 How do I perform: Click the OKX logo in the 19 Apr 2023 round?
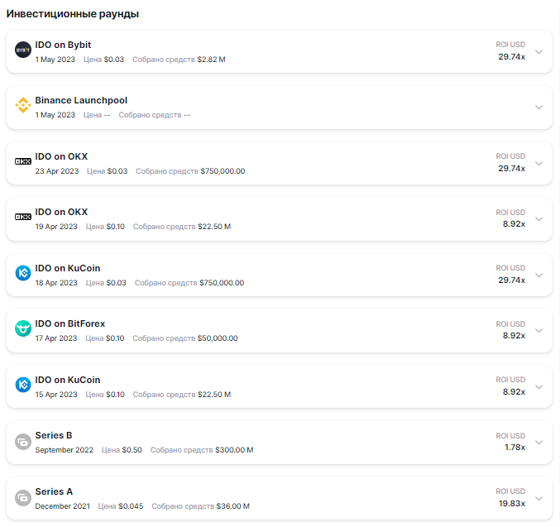(23, 218)
